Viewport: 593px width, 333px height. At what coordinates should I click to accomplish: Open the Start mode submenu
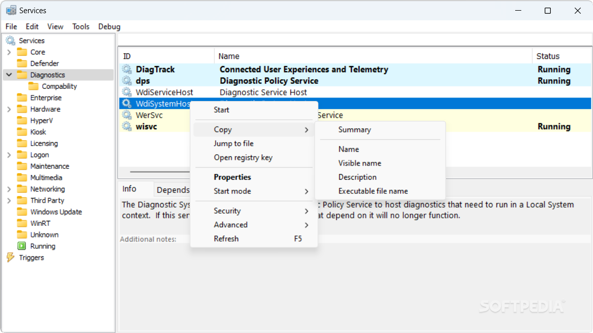tap(254, 191)
